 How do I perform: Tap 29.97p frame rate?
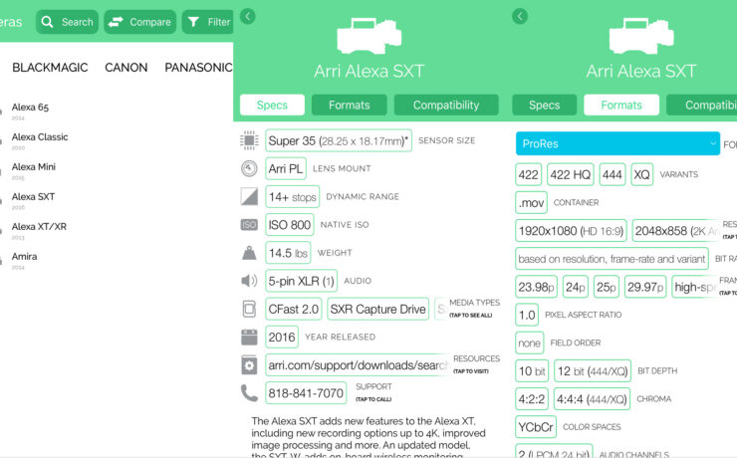point(645,287)
